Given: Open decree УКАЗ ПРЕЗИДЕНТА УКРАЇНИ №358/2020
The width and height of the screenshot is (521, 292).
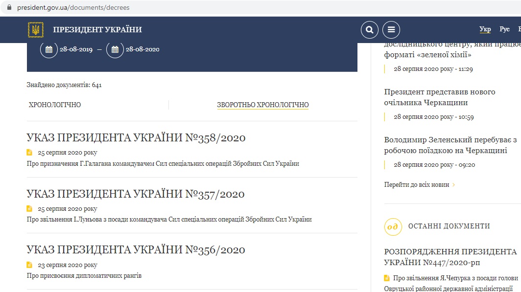Looking at the screenshot, I should tap(136, 138).
